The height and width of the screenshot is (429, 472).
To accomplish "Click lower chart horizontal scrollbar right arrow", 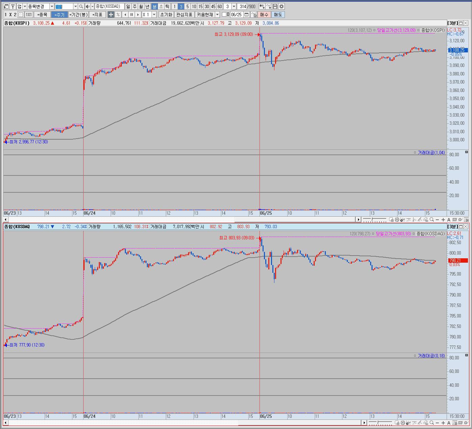I will [364, 423].
